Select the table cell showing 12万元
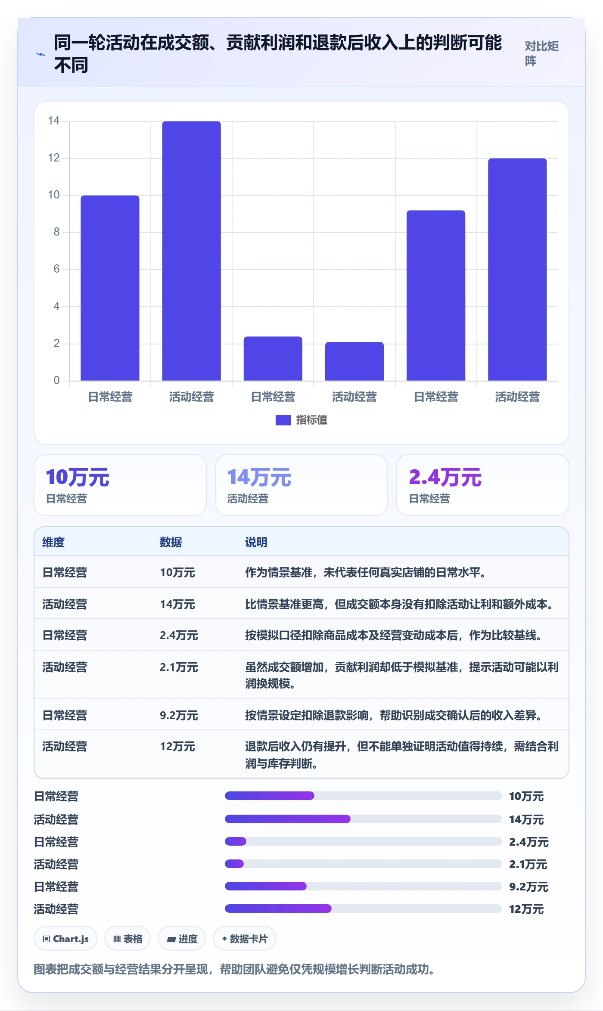Viewport: 603px width, 1011px height. click(177, 746)
